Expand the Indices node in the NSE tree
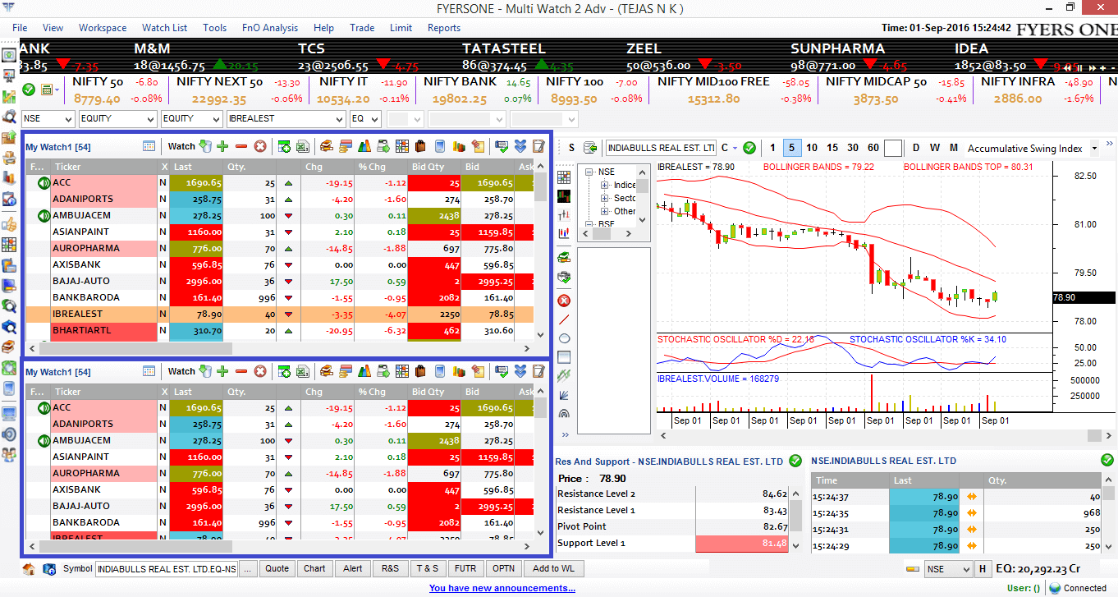The image size is (1118, 597). click(x=605, y=185)
